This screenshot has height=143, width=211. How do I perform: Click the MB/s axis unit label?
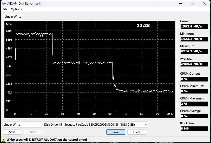9,24
